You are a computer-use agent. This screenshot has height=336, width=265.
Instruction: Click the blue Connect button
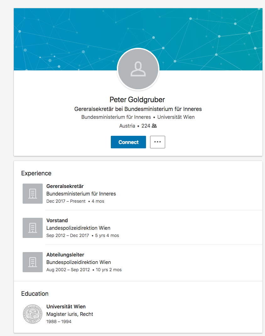pos(128,142)
